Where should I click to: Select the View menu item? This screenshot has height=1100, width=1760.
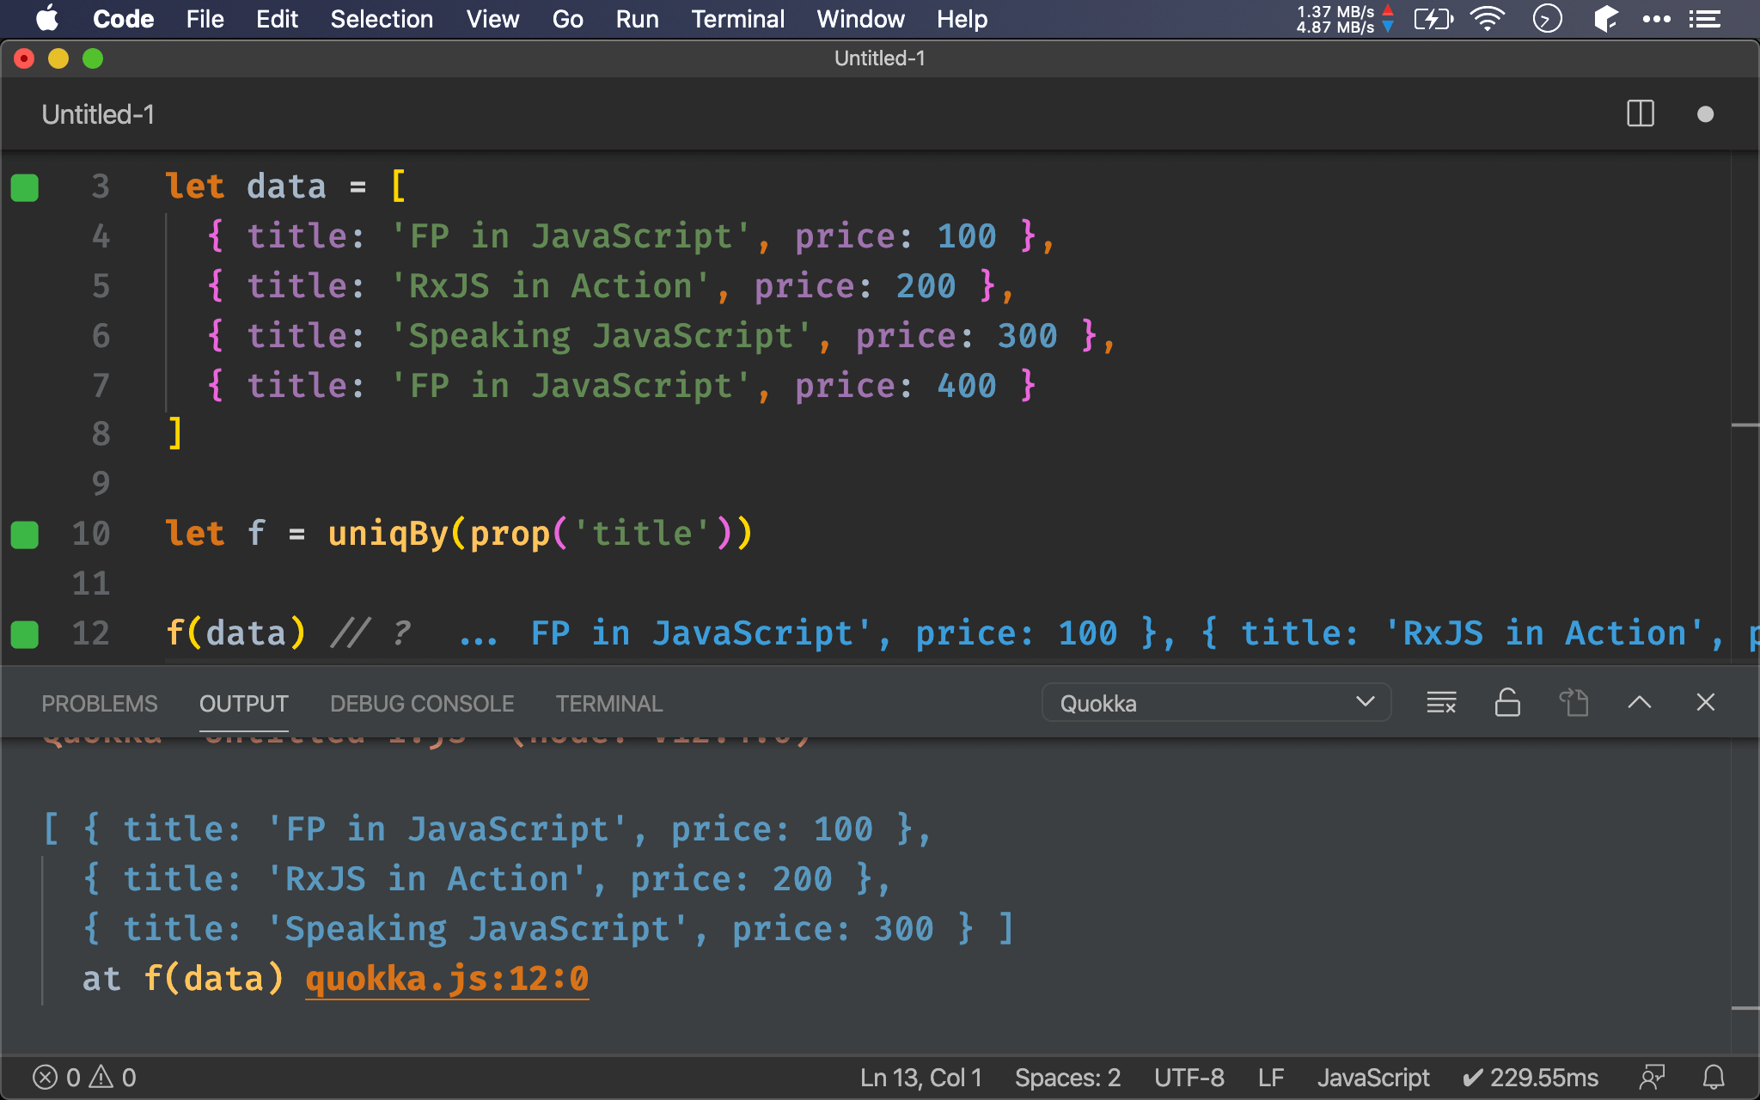(x=491, y=18)
